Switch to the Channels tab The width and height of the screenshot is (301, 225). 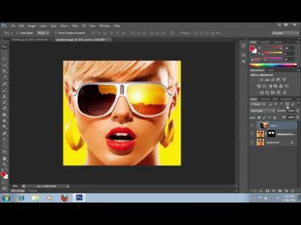point(265,99)
